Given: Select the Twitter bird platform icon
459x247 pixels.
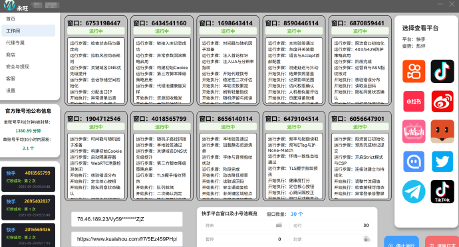Looking at the screenshot, I should click(442, 161).
